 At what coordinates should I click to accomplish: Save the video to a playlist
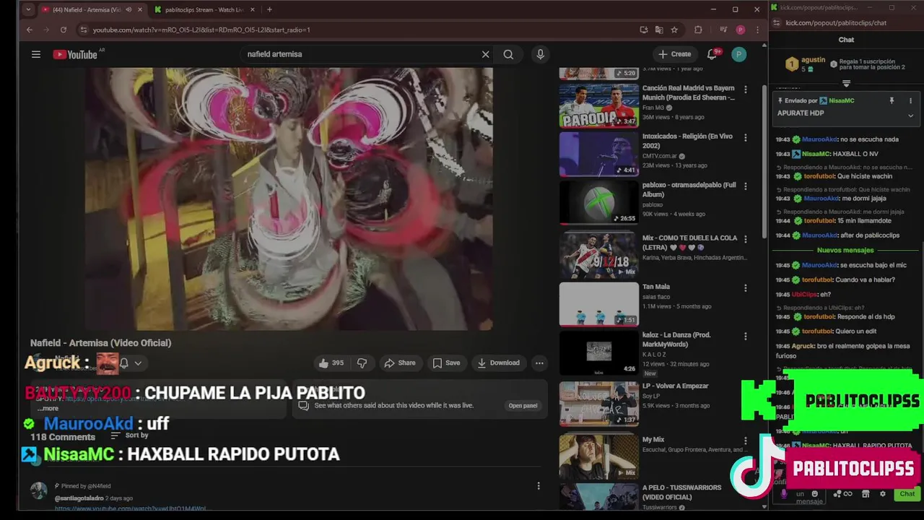446,363
